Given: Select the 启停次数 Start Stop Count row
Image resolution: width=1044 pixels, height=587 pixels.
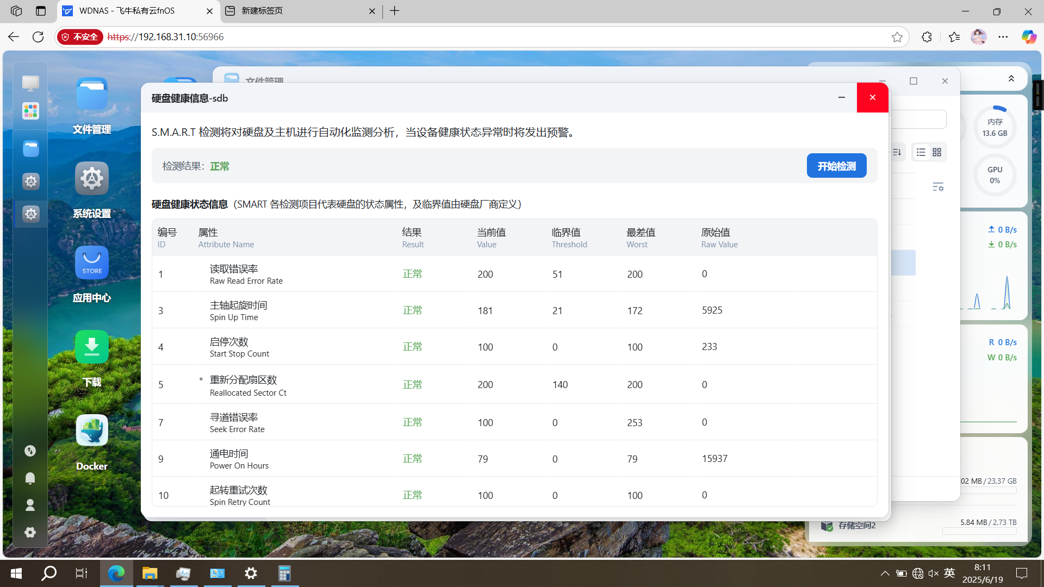Looking at the screenshot, I should 514,347.
